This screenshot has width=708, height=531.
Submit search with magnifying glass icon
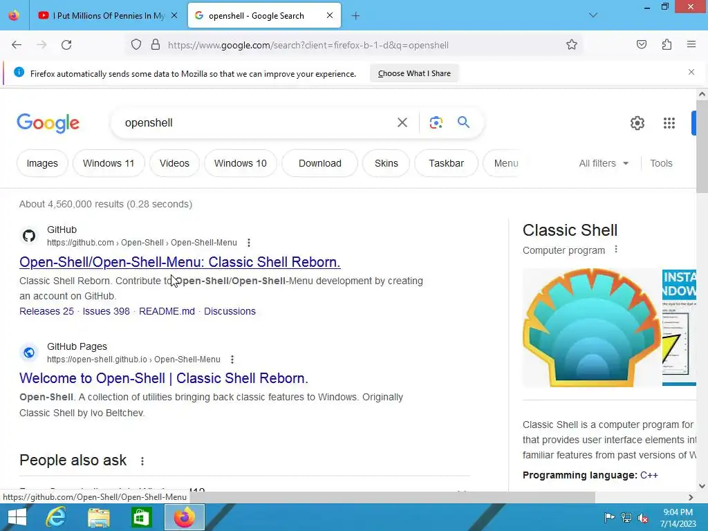(463, 122)
